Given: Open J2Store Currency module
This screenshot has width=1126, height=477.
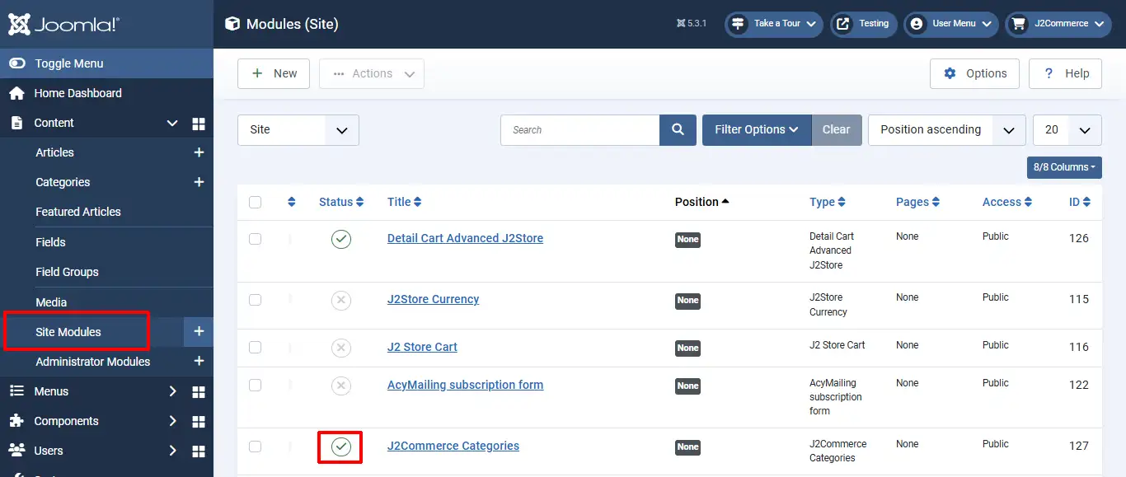Looking at the screenshot, I should pyautogui.click(x=433, y=299).
